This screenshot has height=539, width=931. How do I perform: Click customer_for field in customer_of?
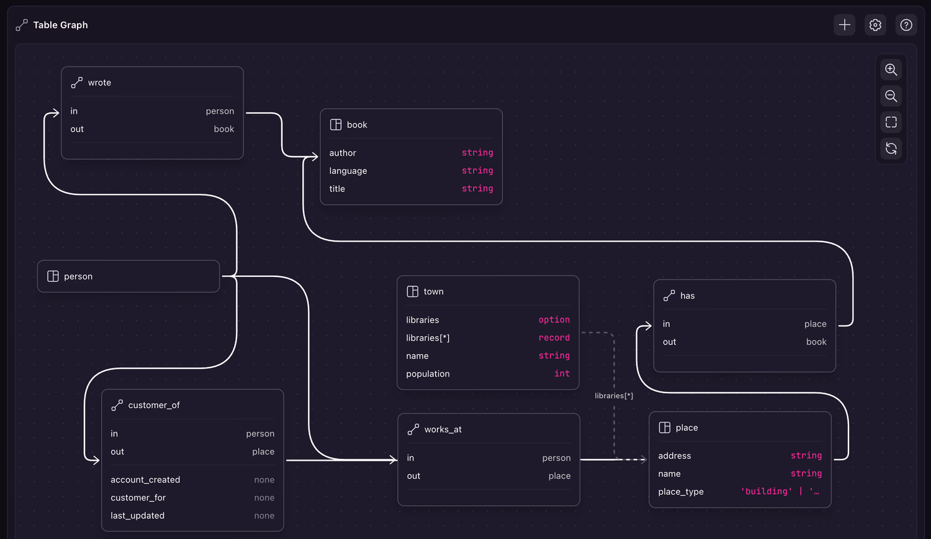click(192, 497)
